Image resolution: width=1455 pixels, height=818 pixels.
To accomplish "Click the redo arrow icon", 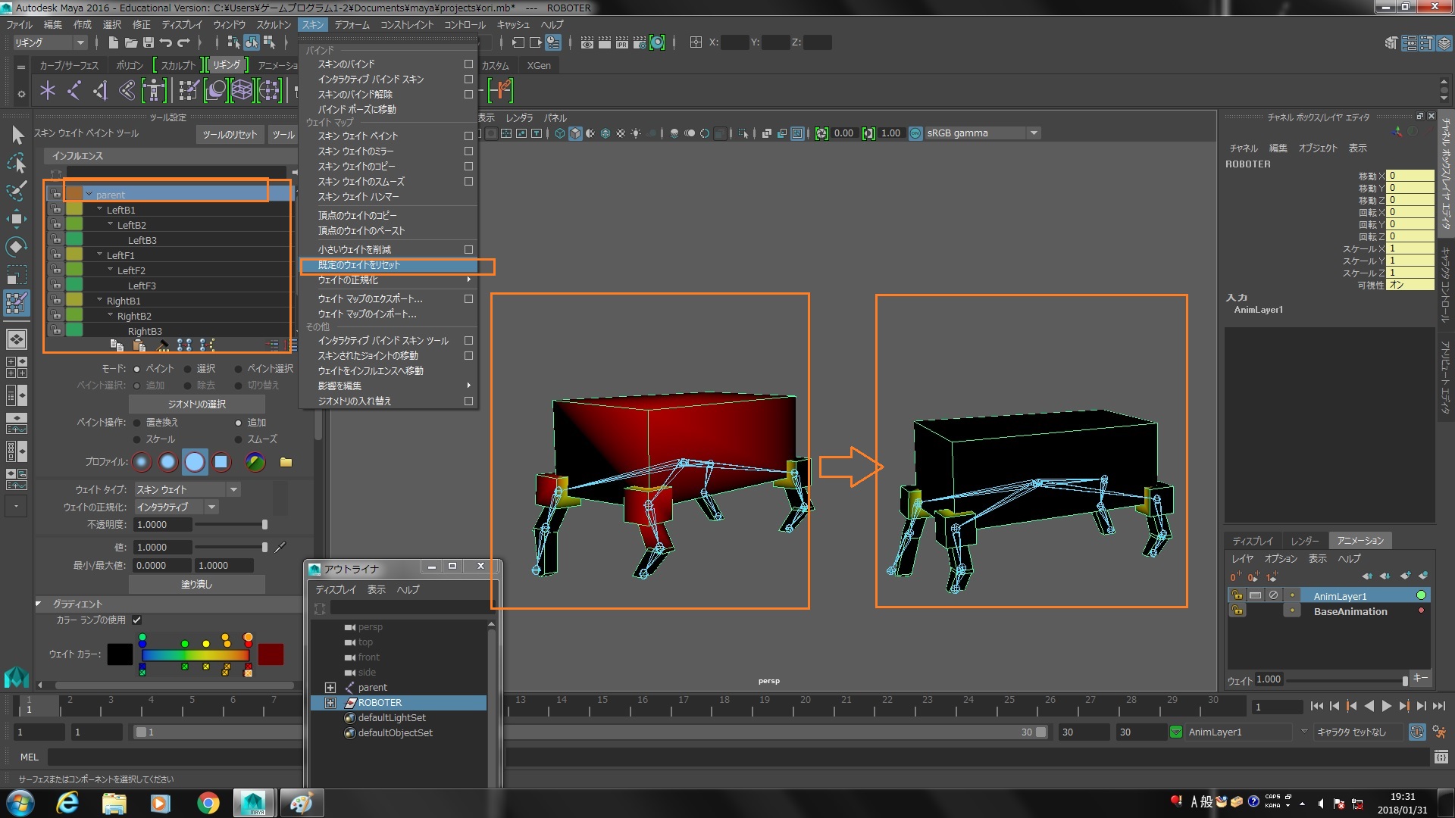I will 183,42.
